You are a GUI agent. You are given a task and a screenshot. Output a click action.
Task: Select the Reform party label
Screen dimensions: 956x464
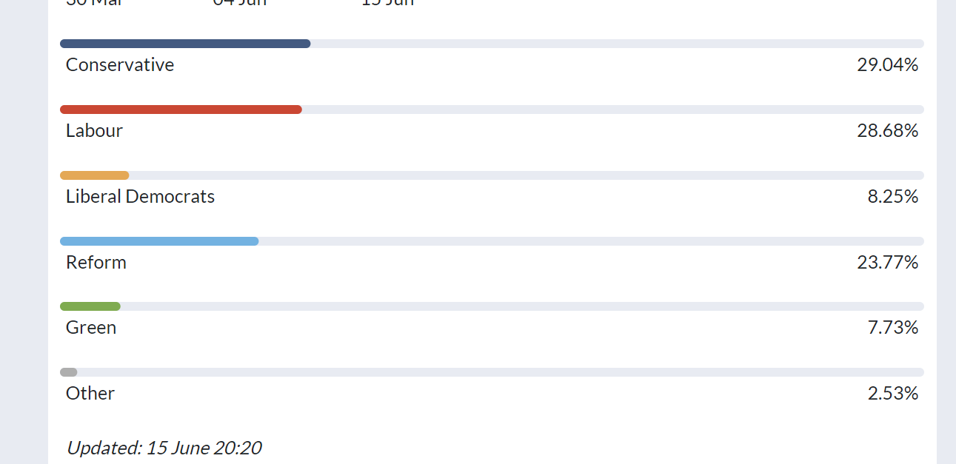[96, 263]
